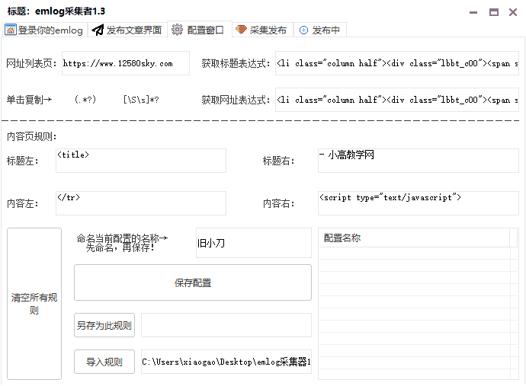
Task: Click the paper plane icon for 发布文章界面
Action: click(x=97, y=30)
